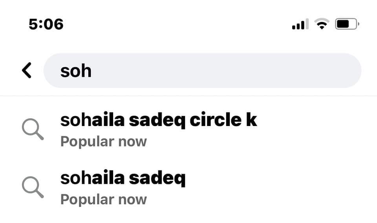Click magnifier icon beside 'sohaila sadeq circle k'
The width and height of the screenshot is (377, 223).
click(33, 129)
